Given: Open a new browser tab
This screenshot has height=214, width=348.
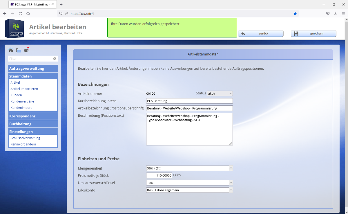Looking at the screenshot, I should tap(61, 4).
